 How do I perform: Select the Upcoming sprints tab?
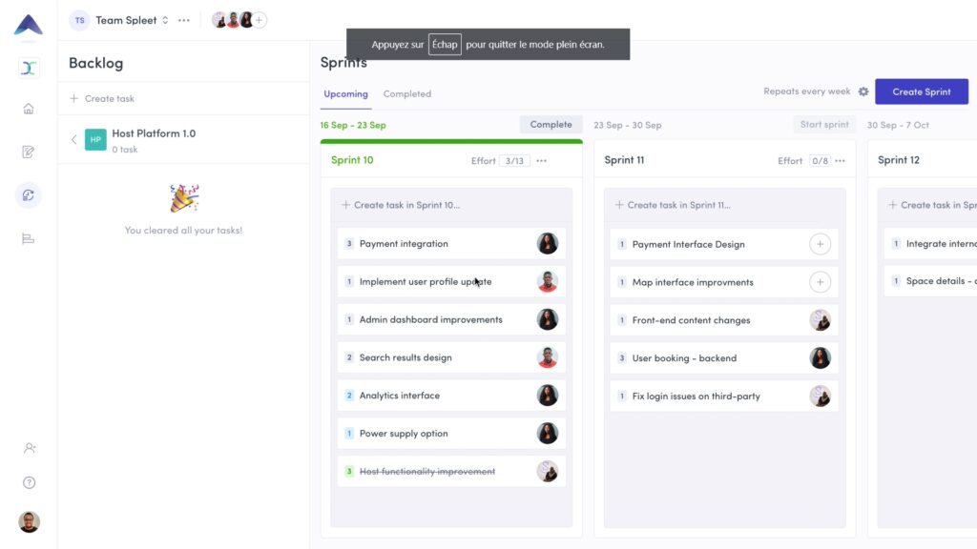click(x=345, y=94)
